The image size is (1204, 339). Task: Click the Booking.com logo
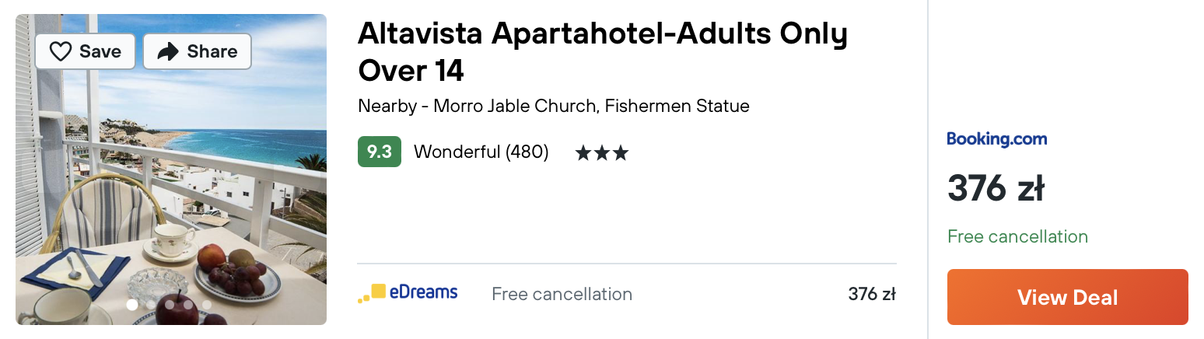point(997,139)
